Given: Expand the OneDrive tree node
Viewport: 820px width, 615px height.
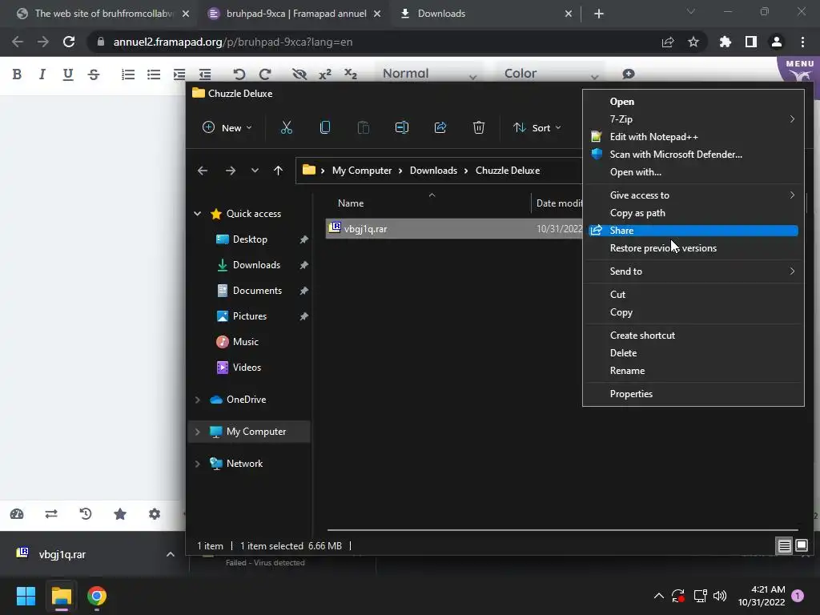Looking at the screenshot, I should (197, 400).
